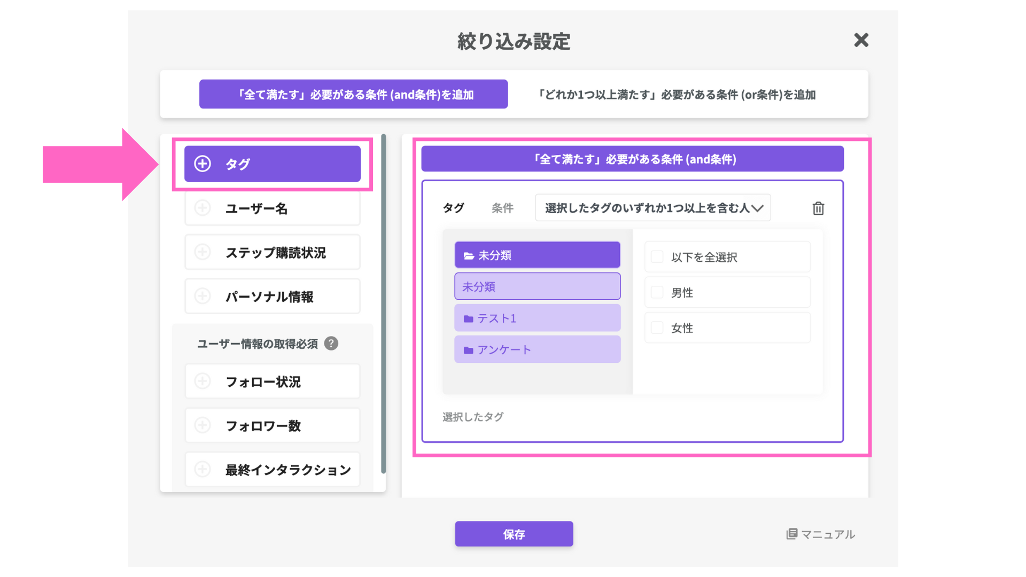Click the plus icon for フォロー状況
Screen dimensions: 1026x577
(203, 381)
